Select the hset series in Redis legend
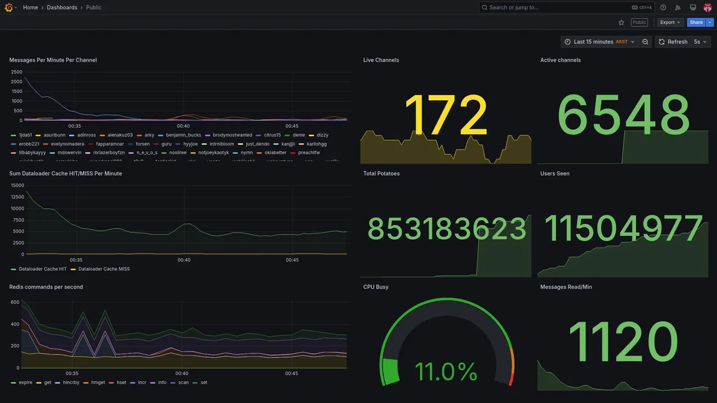This screenshot has width=717, height=403. 122,382
